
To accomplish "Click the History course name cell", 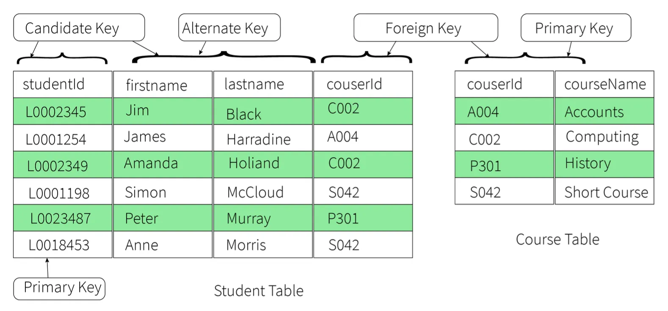I will [x=604, y=164].
